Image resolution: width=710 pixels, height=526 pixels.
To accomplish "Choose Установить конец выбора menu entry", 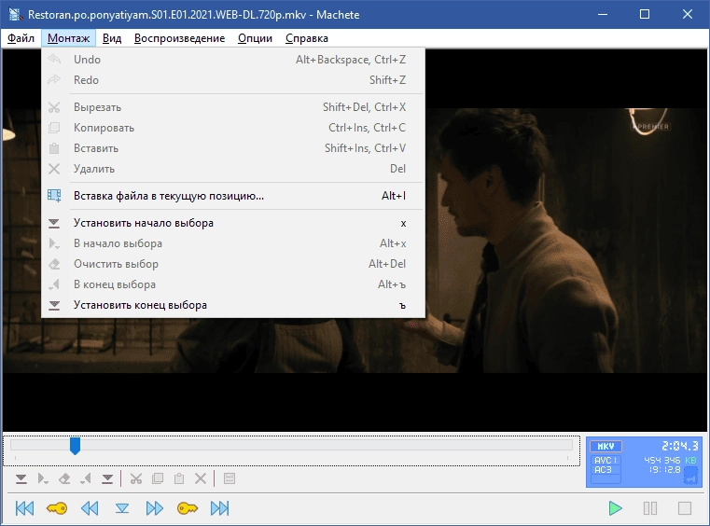I will tap(232, 305).
